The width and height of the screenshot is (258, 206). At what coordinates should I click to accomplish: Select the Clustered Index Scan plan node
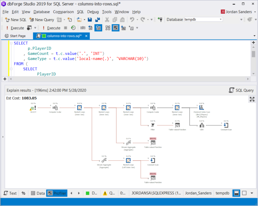tap(201, 108)
